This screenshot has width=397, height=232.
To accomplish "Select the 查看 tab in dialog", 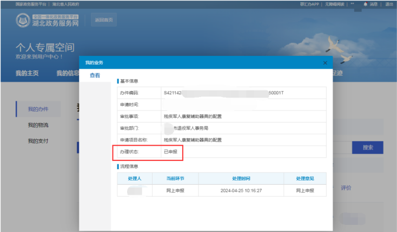I will tap(95, 75).
